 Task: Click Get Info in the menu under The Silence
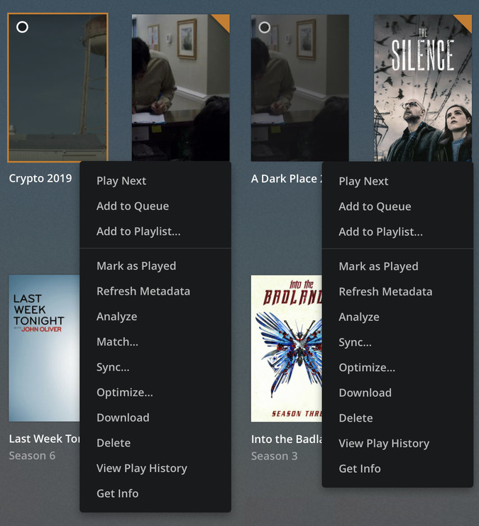(360, 469)
